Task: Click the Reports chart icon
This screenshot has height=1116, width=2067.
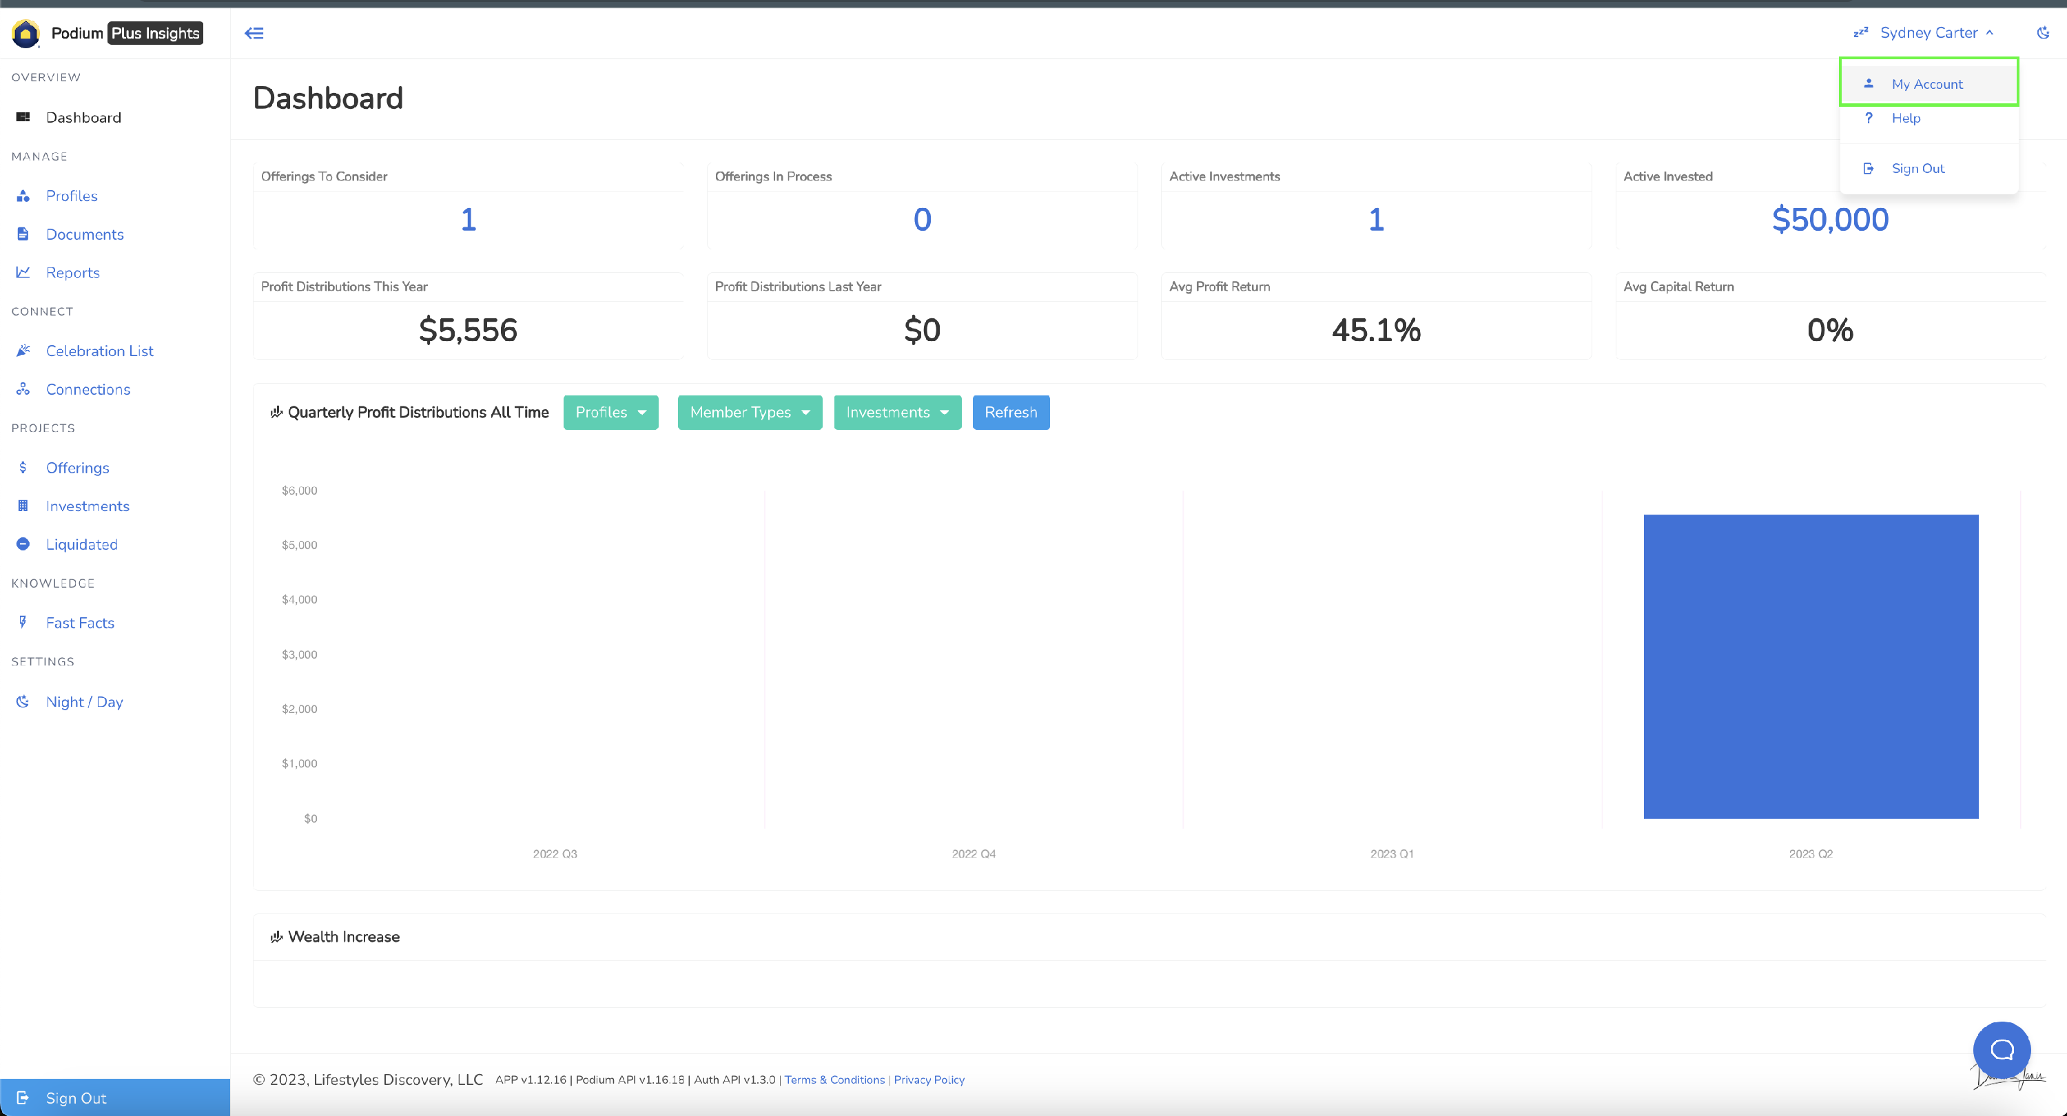Action: tap(23, 272)
